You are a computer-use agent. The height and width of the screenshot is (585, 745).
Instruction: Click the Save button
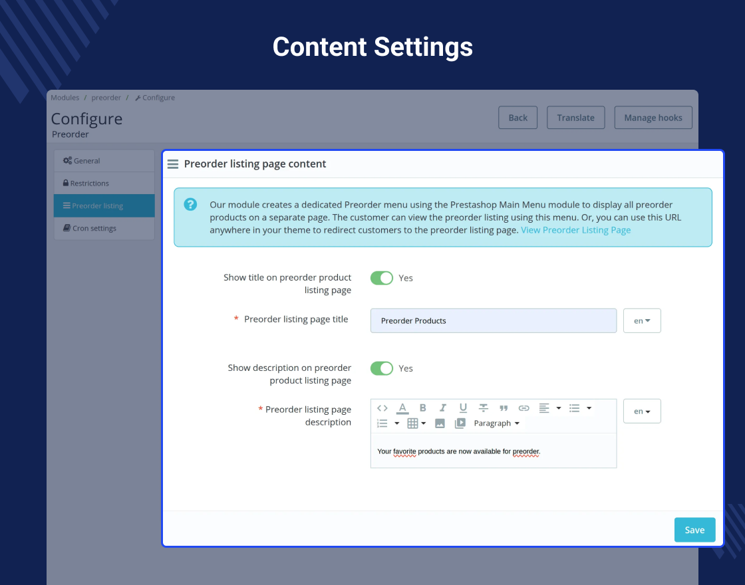pos(694,530)
